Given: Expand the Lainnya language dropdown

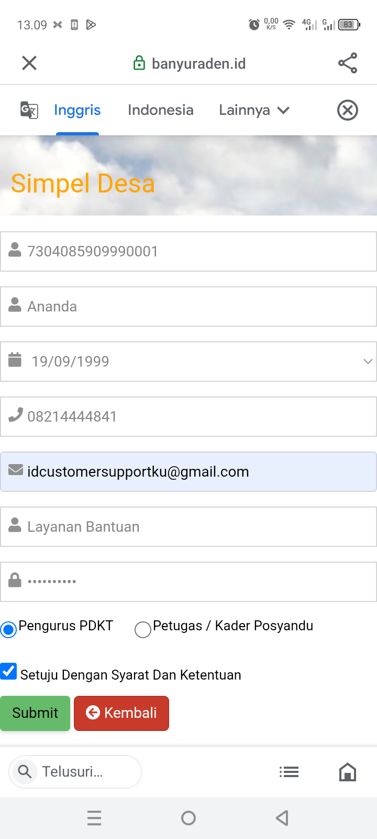Looking at the screenshot, I should [x=254, y=110].
